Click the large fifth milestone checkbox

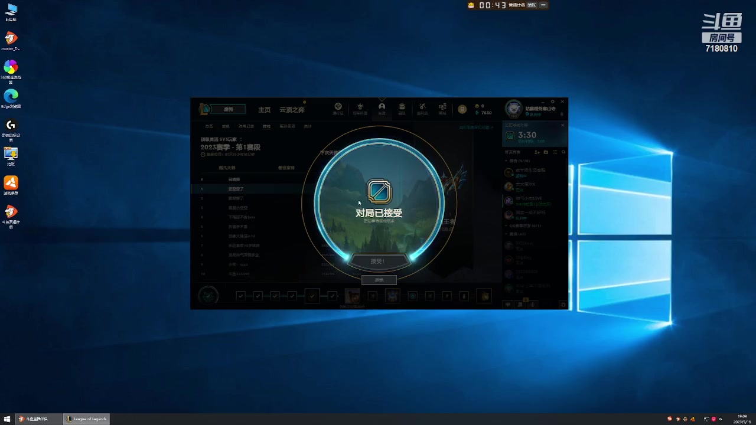(x=312, y=295)
